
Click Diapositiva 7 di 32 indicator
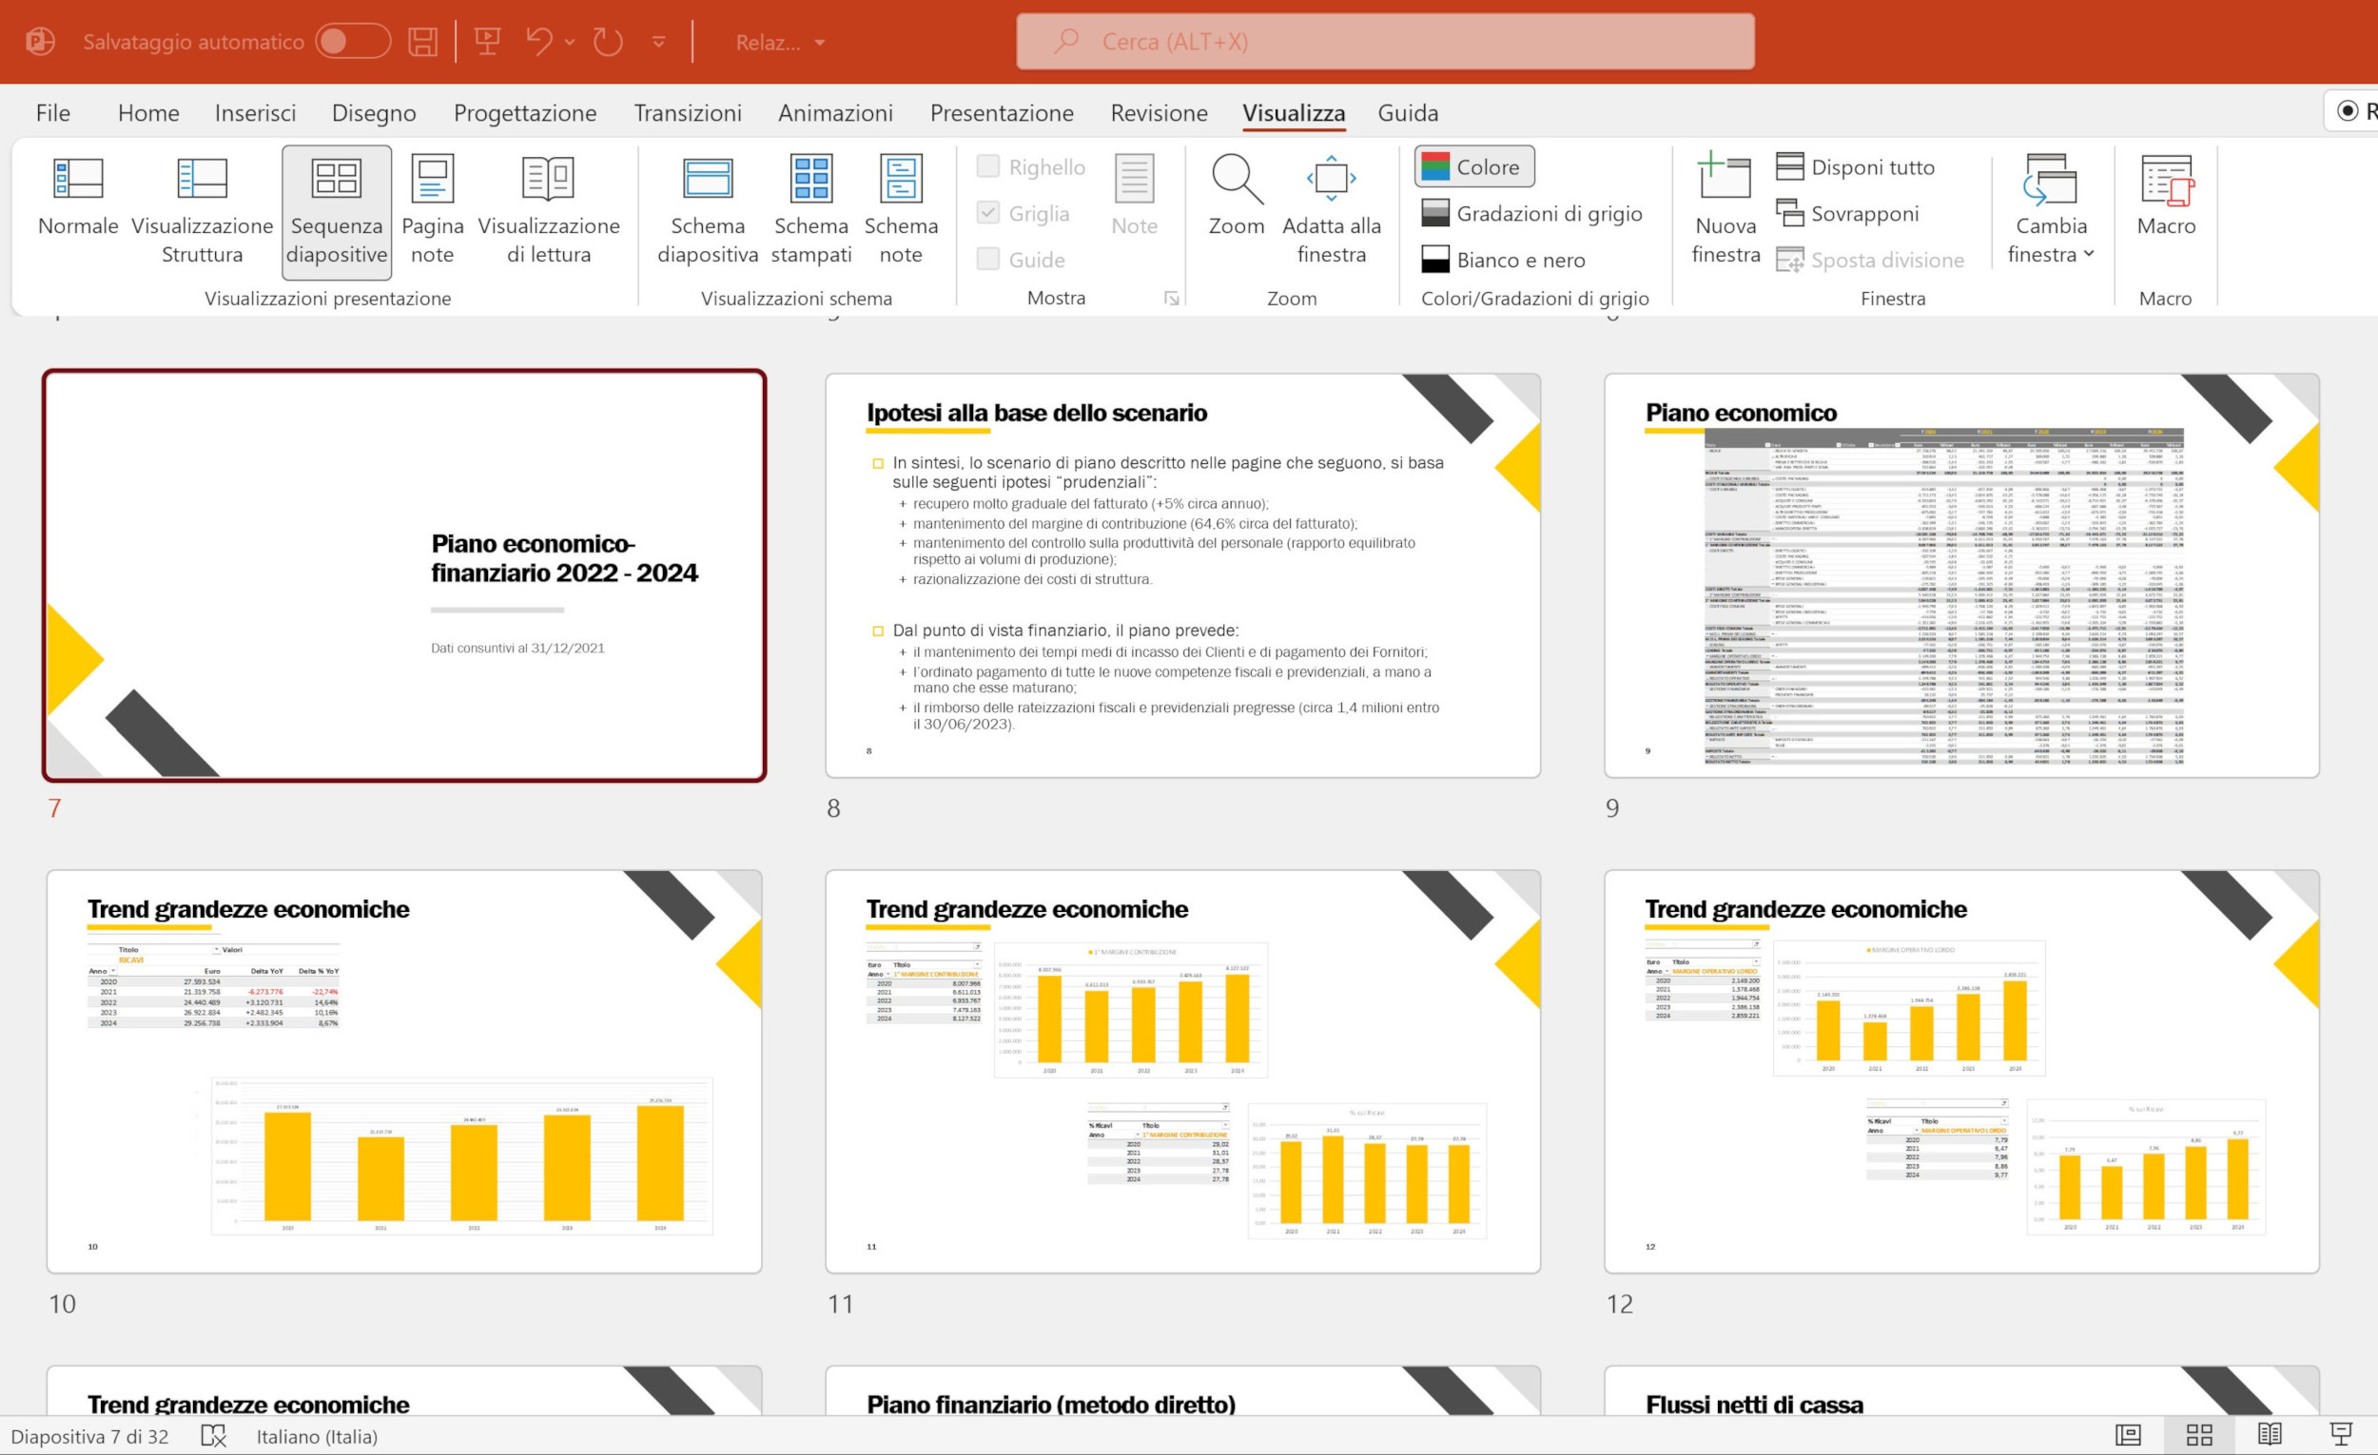point(89,1436)
